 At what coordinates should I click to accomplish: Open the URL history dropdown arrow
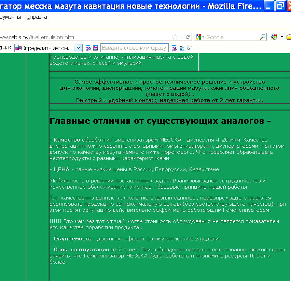pos(182,37)
